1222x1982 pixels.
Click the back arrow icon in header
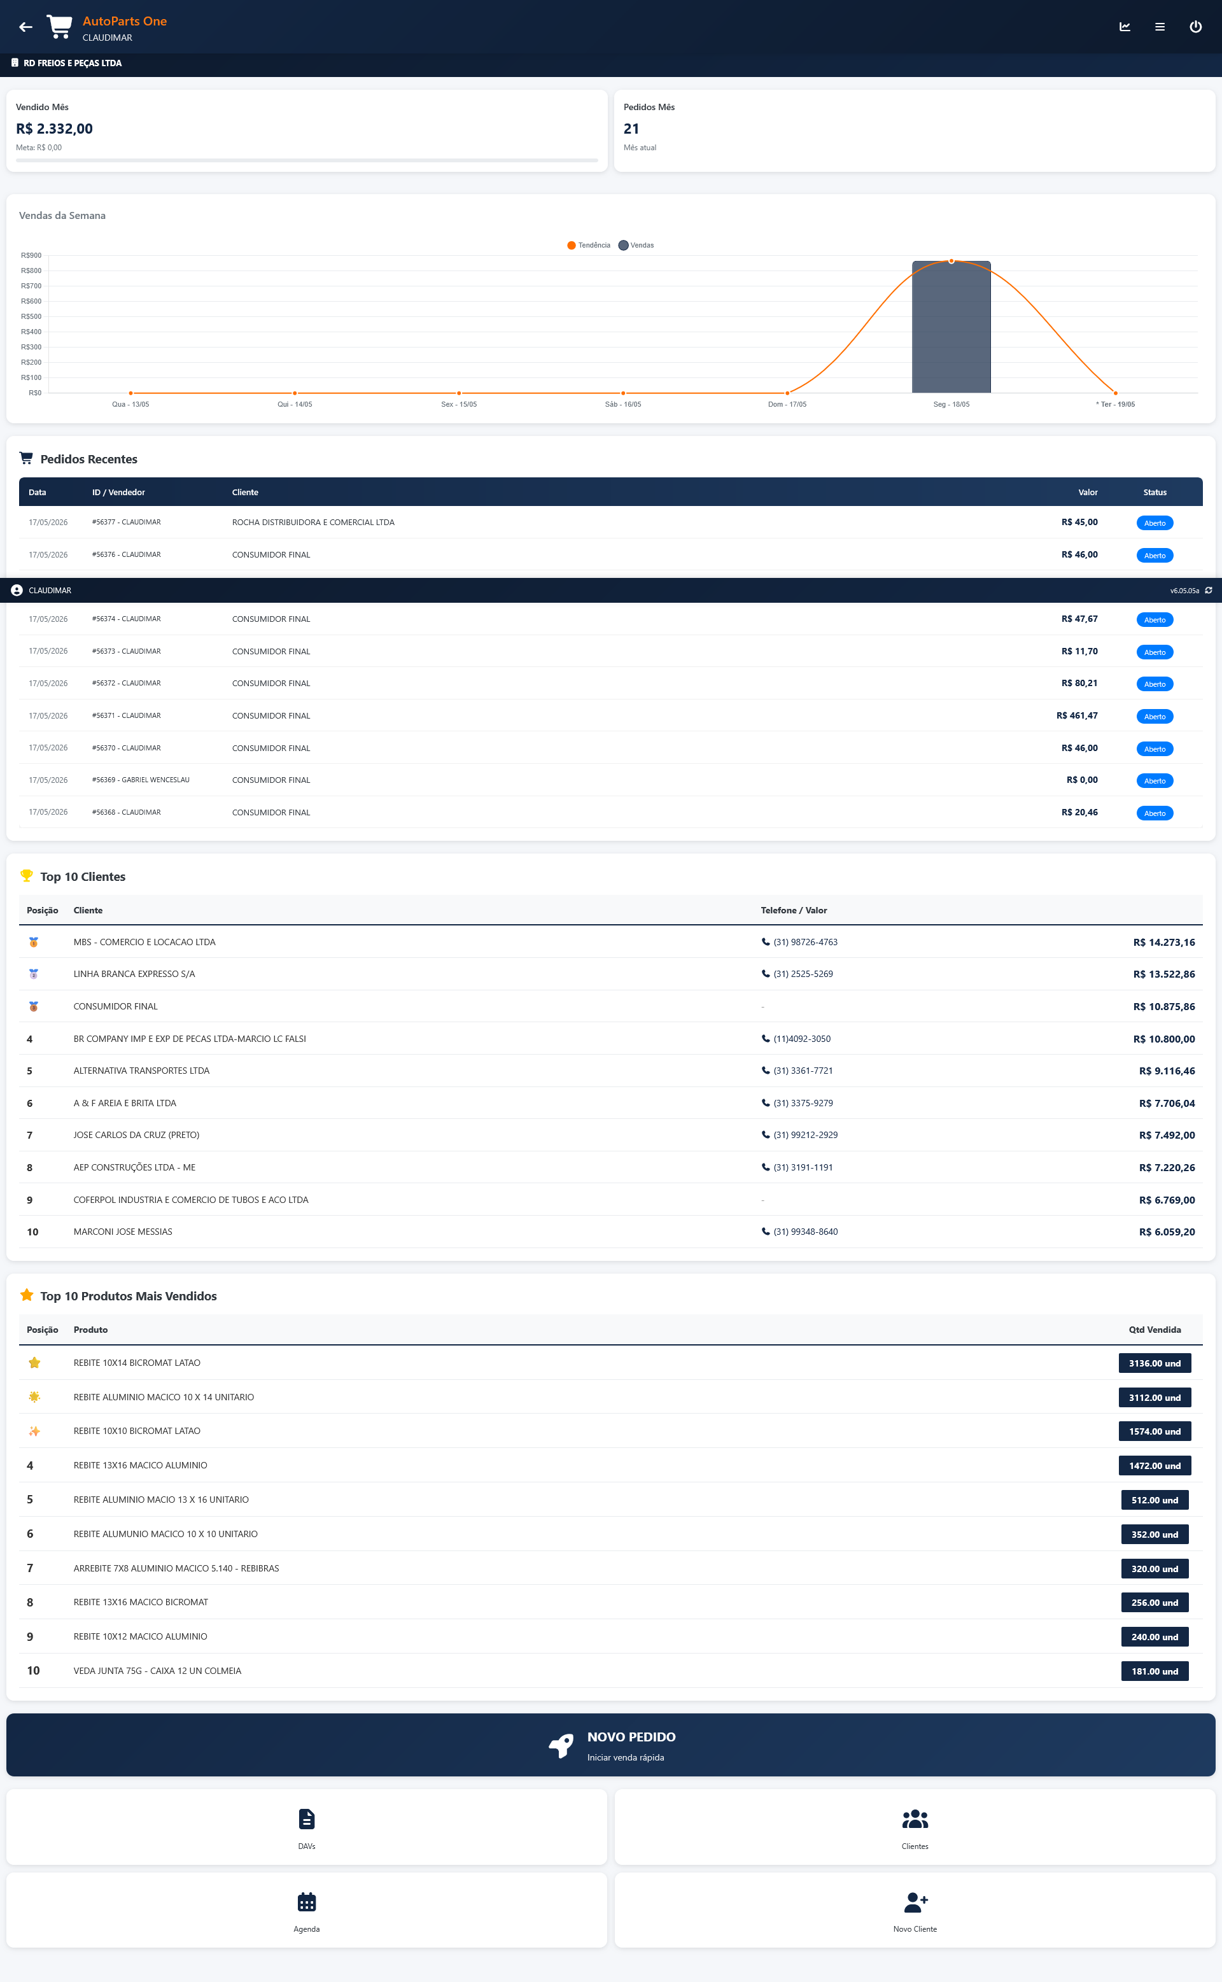[x=26, y=27]
